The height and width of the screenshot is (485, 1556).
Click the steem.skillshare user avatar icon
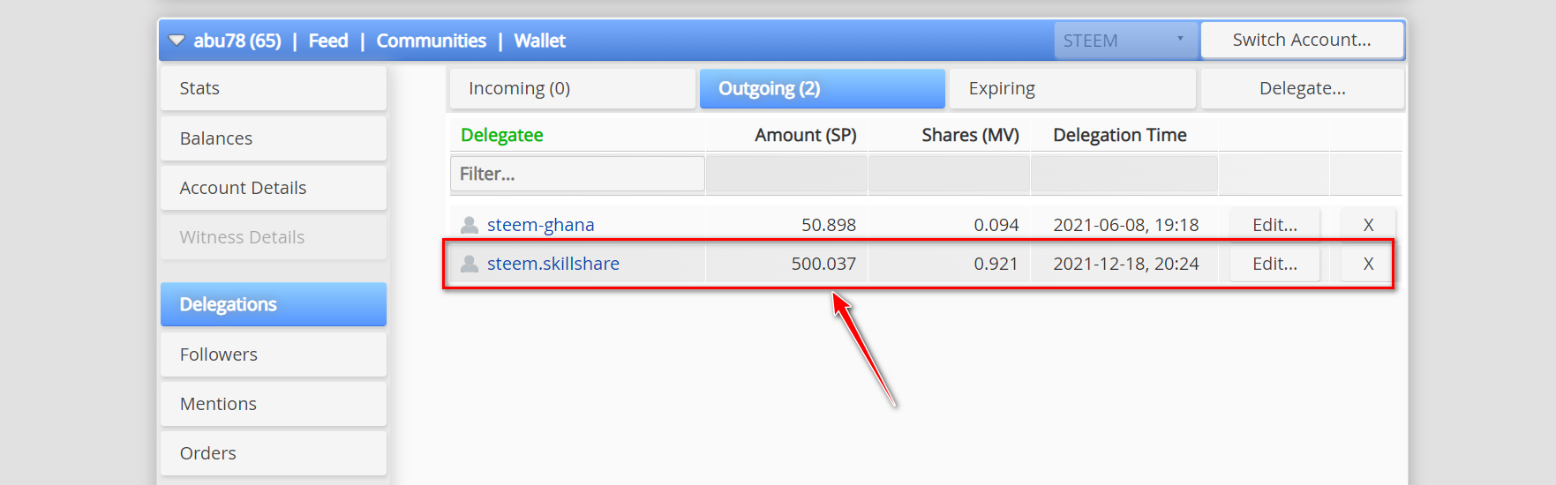(470, 264)
